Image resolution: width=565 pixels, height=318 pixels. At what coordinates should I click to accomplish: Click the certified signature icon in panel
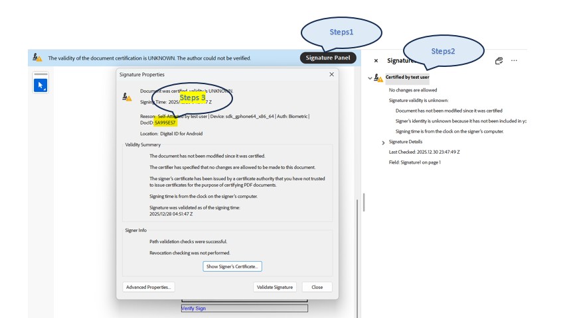378,78
